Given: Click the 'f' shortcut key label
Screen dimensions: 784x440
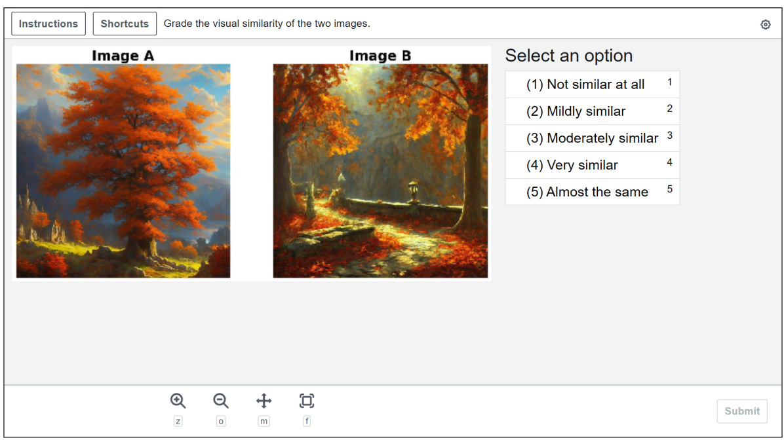Looking at the screenshot, I should pos(306,421).
